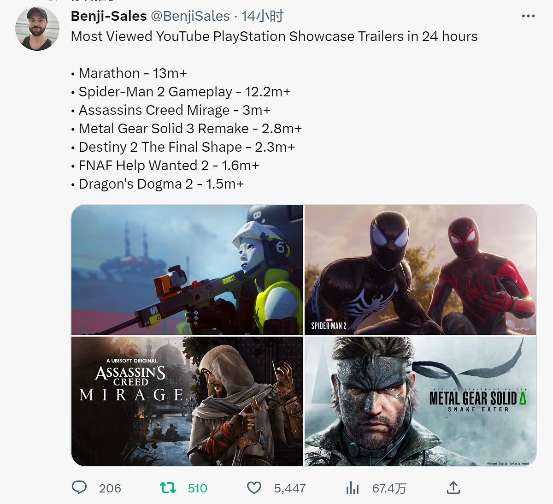The width and height of the screenshot is (553, 504).
Task: Click the 510 retweets count
Action: click(198, 488)
